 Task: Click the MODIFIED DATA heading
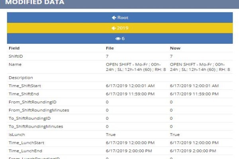(x=35, y=2)
